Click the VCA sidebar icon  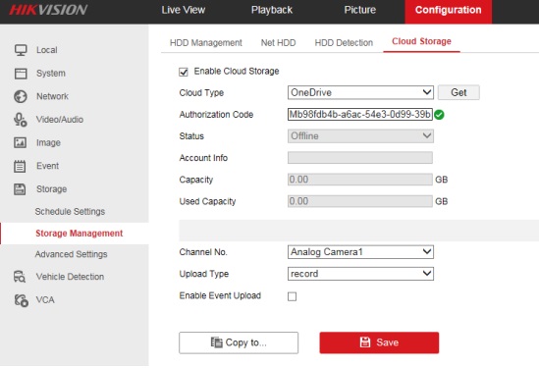point(21,300)
